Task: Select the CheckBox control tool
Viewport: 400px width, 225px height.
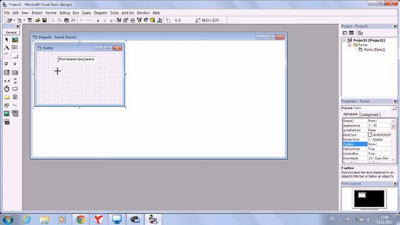Action: tap(7, 64)
